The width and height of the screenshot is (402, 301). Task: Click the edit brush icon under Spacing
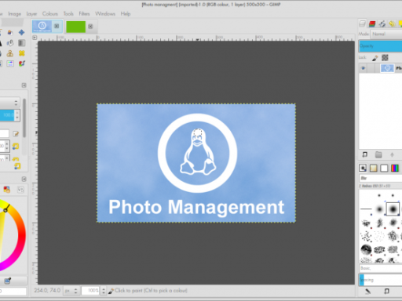367,292
